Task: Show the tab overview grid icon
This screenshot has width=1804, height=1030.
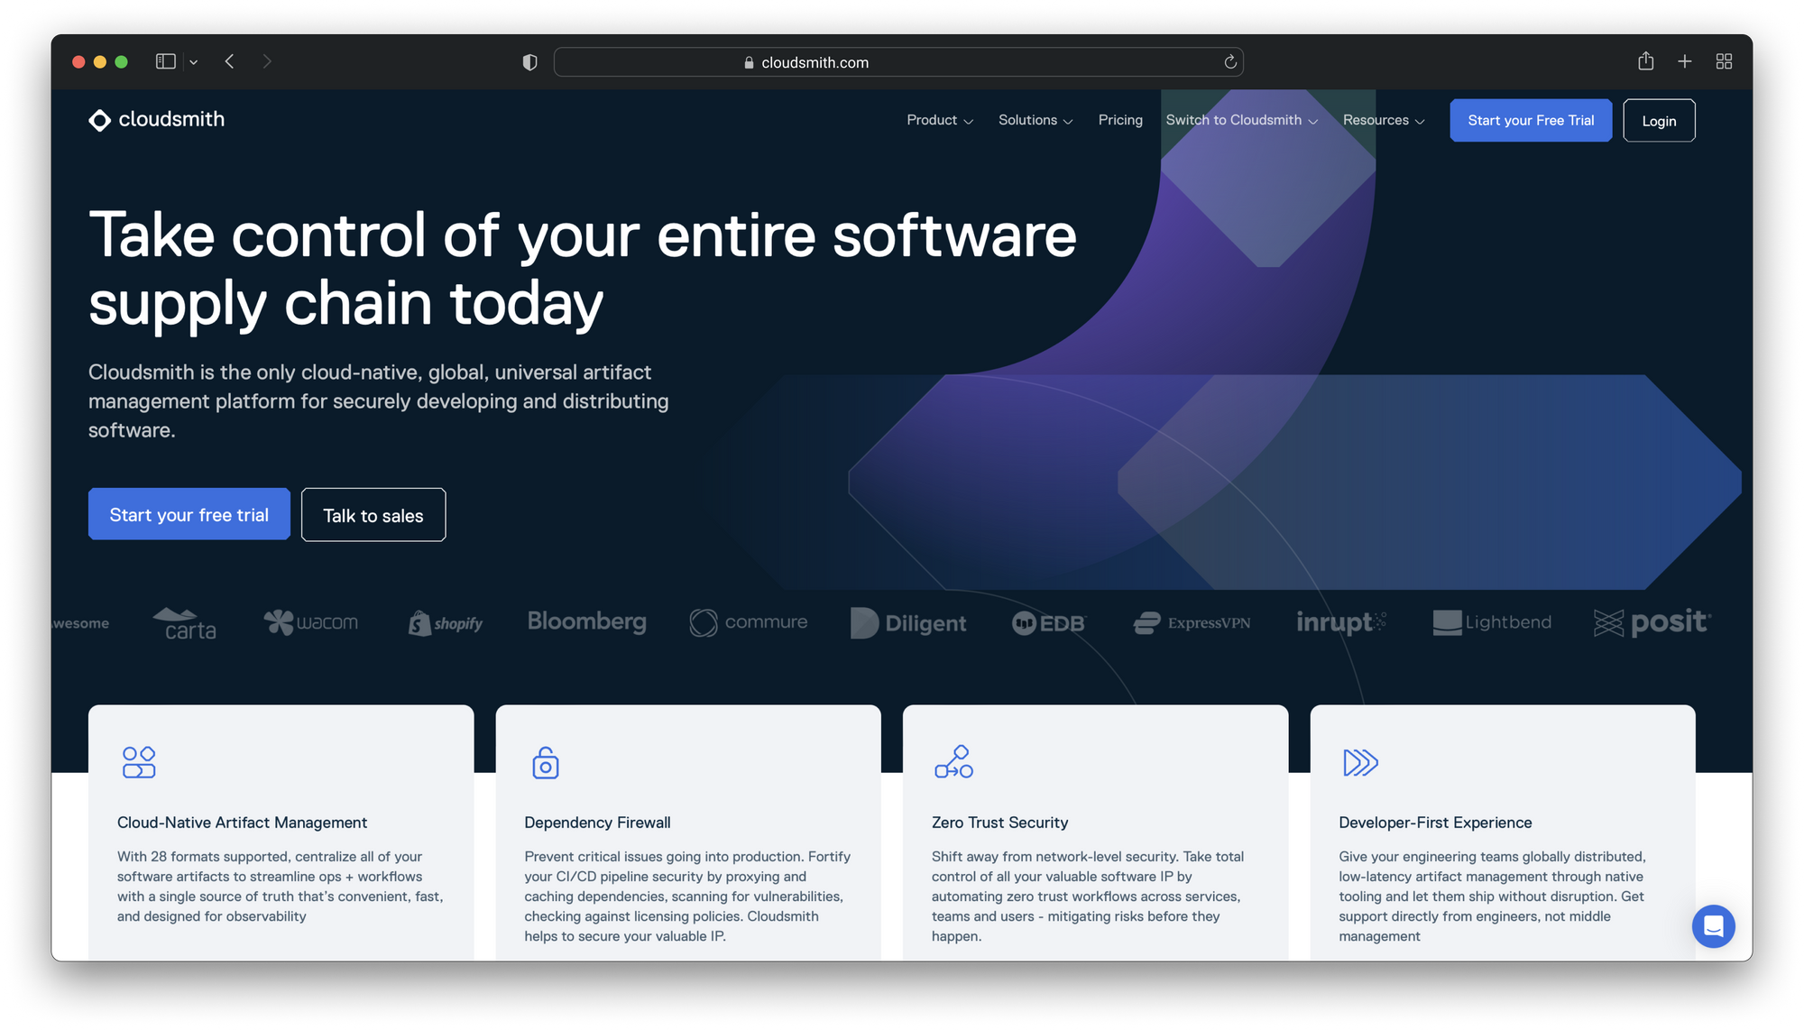Action: click(1724, 61)
